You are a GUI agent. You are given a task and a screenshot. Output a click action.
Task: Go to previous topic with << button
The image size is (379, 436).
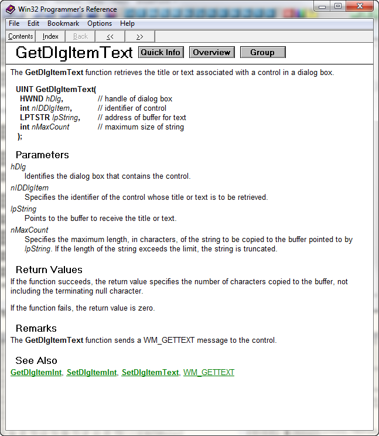110,36
